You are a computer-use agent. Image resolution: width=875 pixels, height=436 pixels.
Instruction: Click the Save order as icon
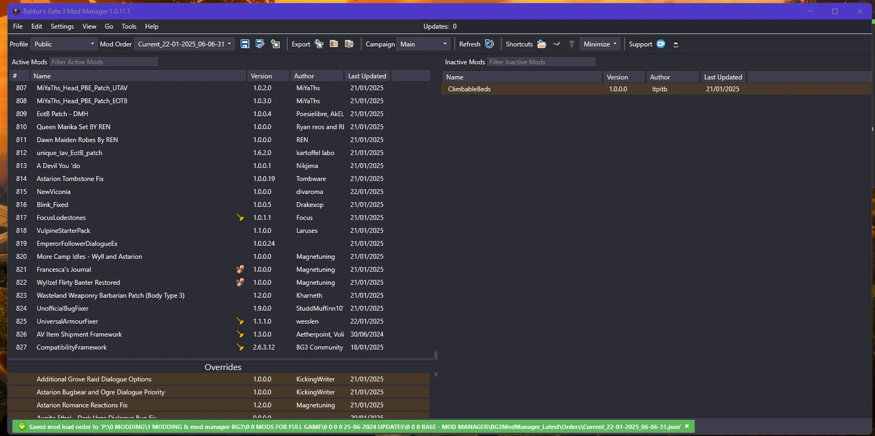click(x=260, y=44)
